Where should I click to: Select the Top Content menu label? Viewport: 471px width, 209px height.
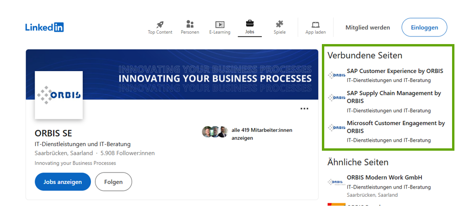pos(160,32)
